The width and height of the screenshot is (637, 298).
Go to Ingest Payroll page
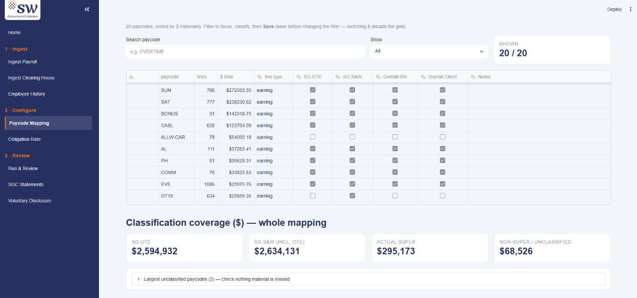tap(23, 62)
